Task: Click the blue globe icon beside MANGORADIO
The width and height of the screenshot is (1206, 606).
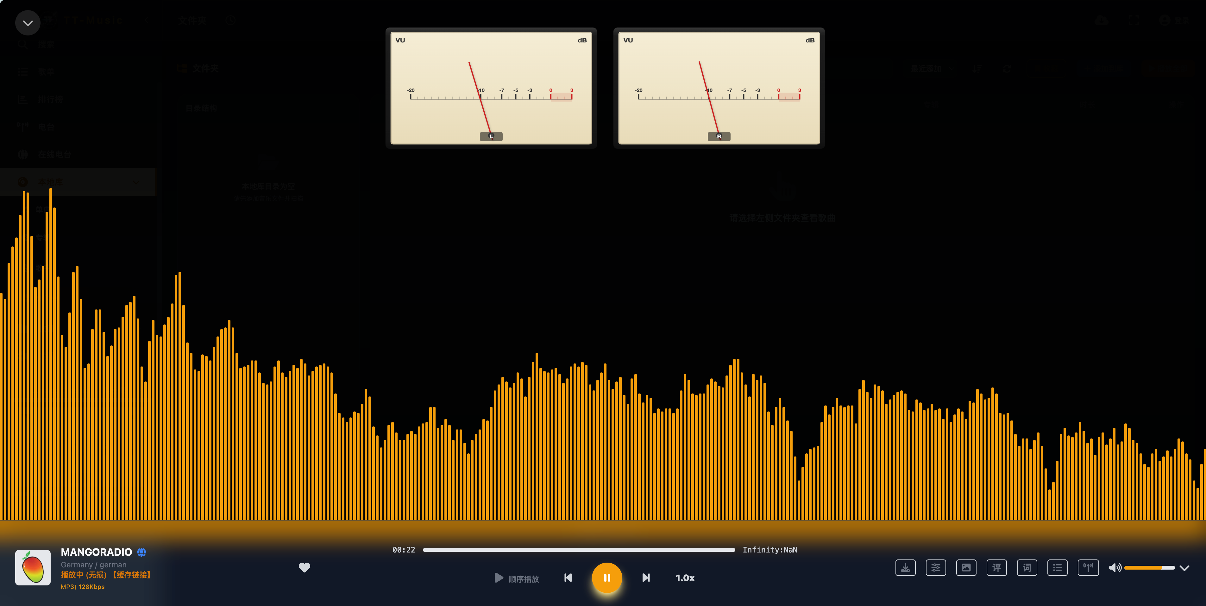Action: click(141, 552)
